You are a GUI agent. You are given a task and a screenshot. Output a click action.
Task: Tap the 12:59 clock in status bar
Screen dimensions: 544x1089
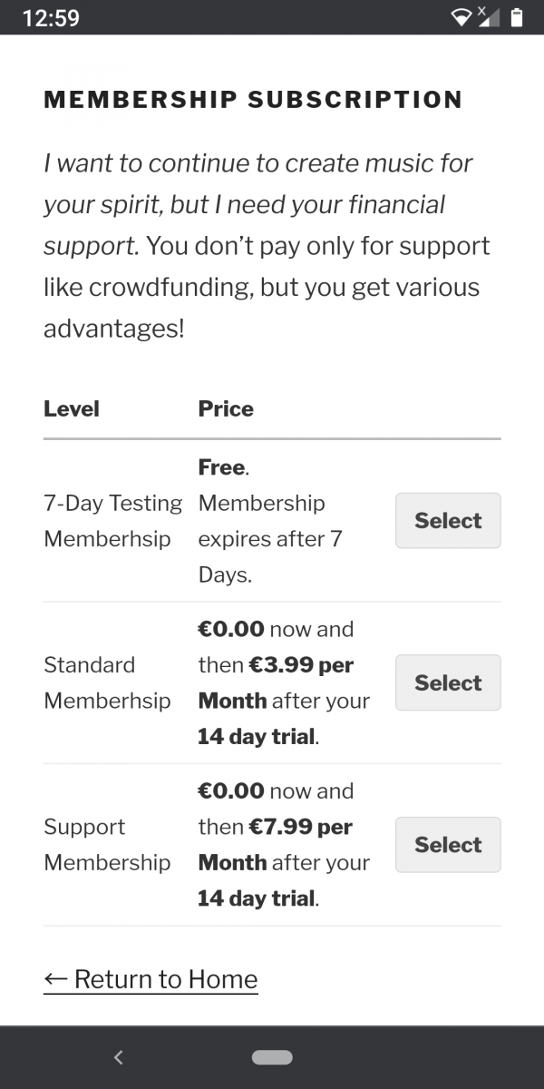(x=51, y=18)
